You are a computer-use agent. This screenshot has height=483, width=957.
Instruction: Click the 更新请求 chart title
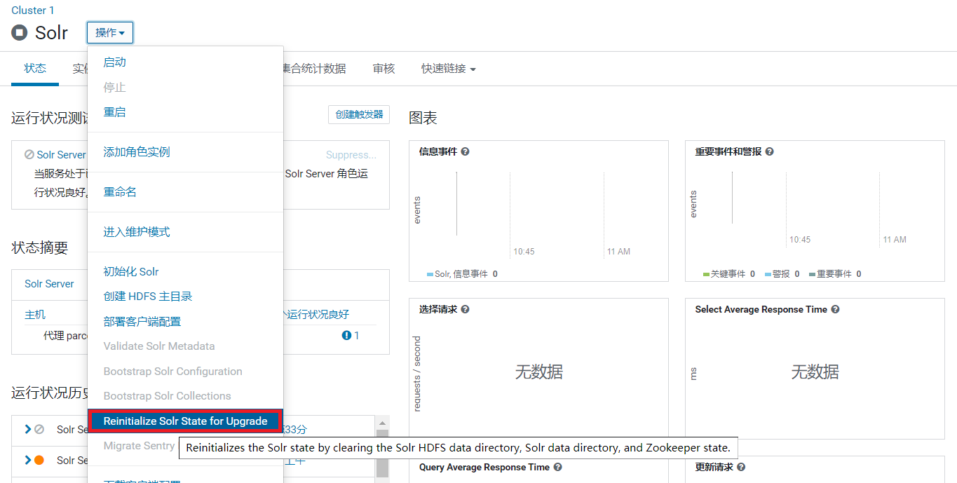point(714,467)
